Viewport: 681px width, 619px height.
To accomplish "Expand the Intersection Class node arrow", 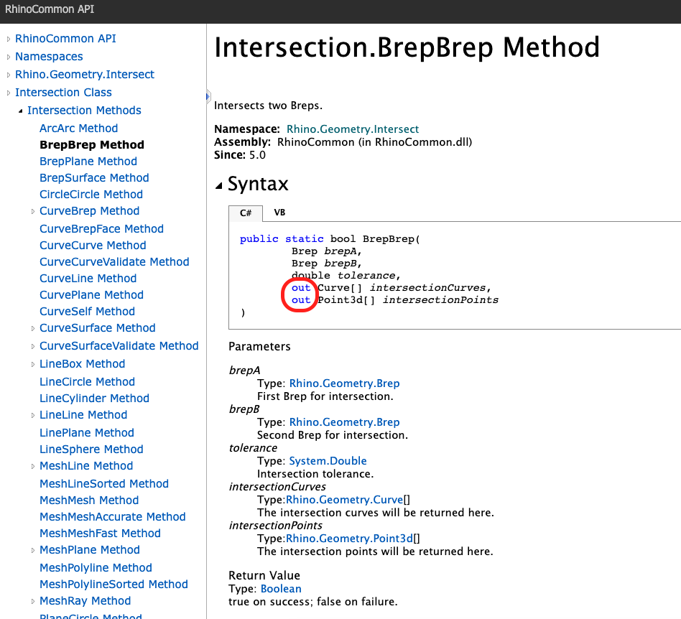I will (x=8, y=93).
